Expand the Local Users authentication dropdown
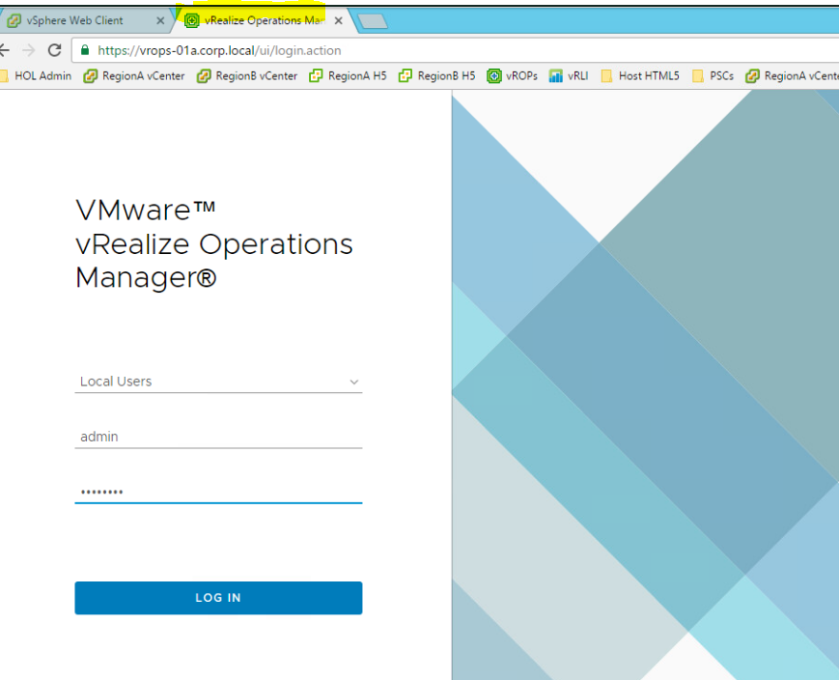Viewport: 839px width, 680px height. pyautogui.click(x=218, y=382)
